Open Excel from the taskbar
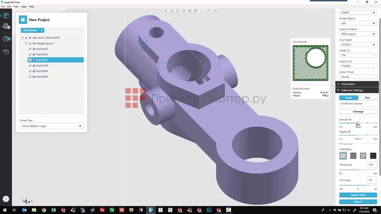This screenshot has height=214, width=381. tap(53, 210)
